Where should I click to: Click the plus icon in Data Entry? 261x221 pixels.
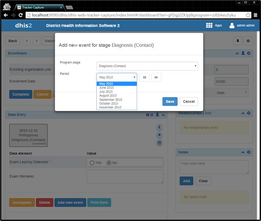[x=159, y=135]
